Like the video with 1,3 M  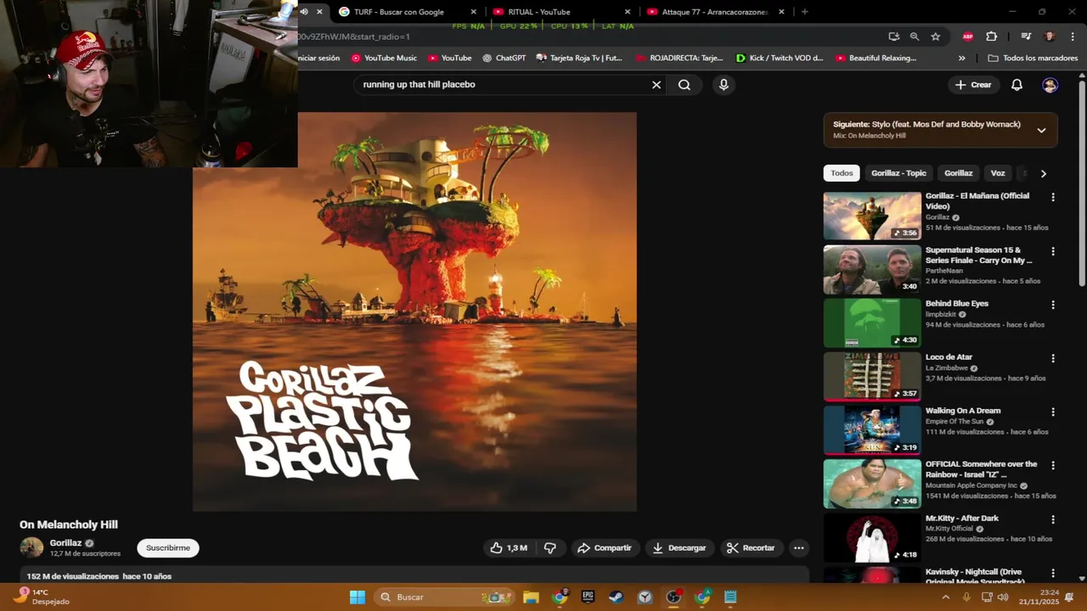pos(508,548)
